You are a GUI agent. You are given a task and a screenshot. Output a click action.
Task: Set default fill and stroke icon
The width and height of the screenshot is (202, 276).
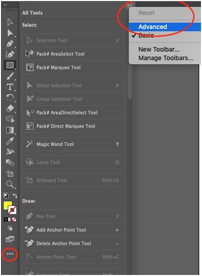(x=6, y=196)
